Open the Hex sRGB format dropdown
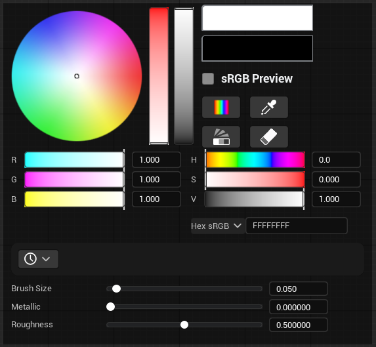376x347 pixels. click(218, 226)
